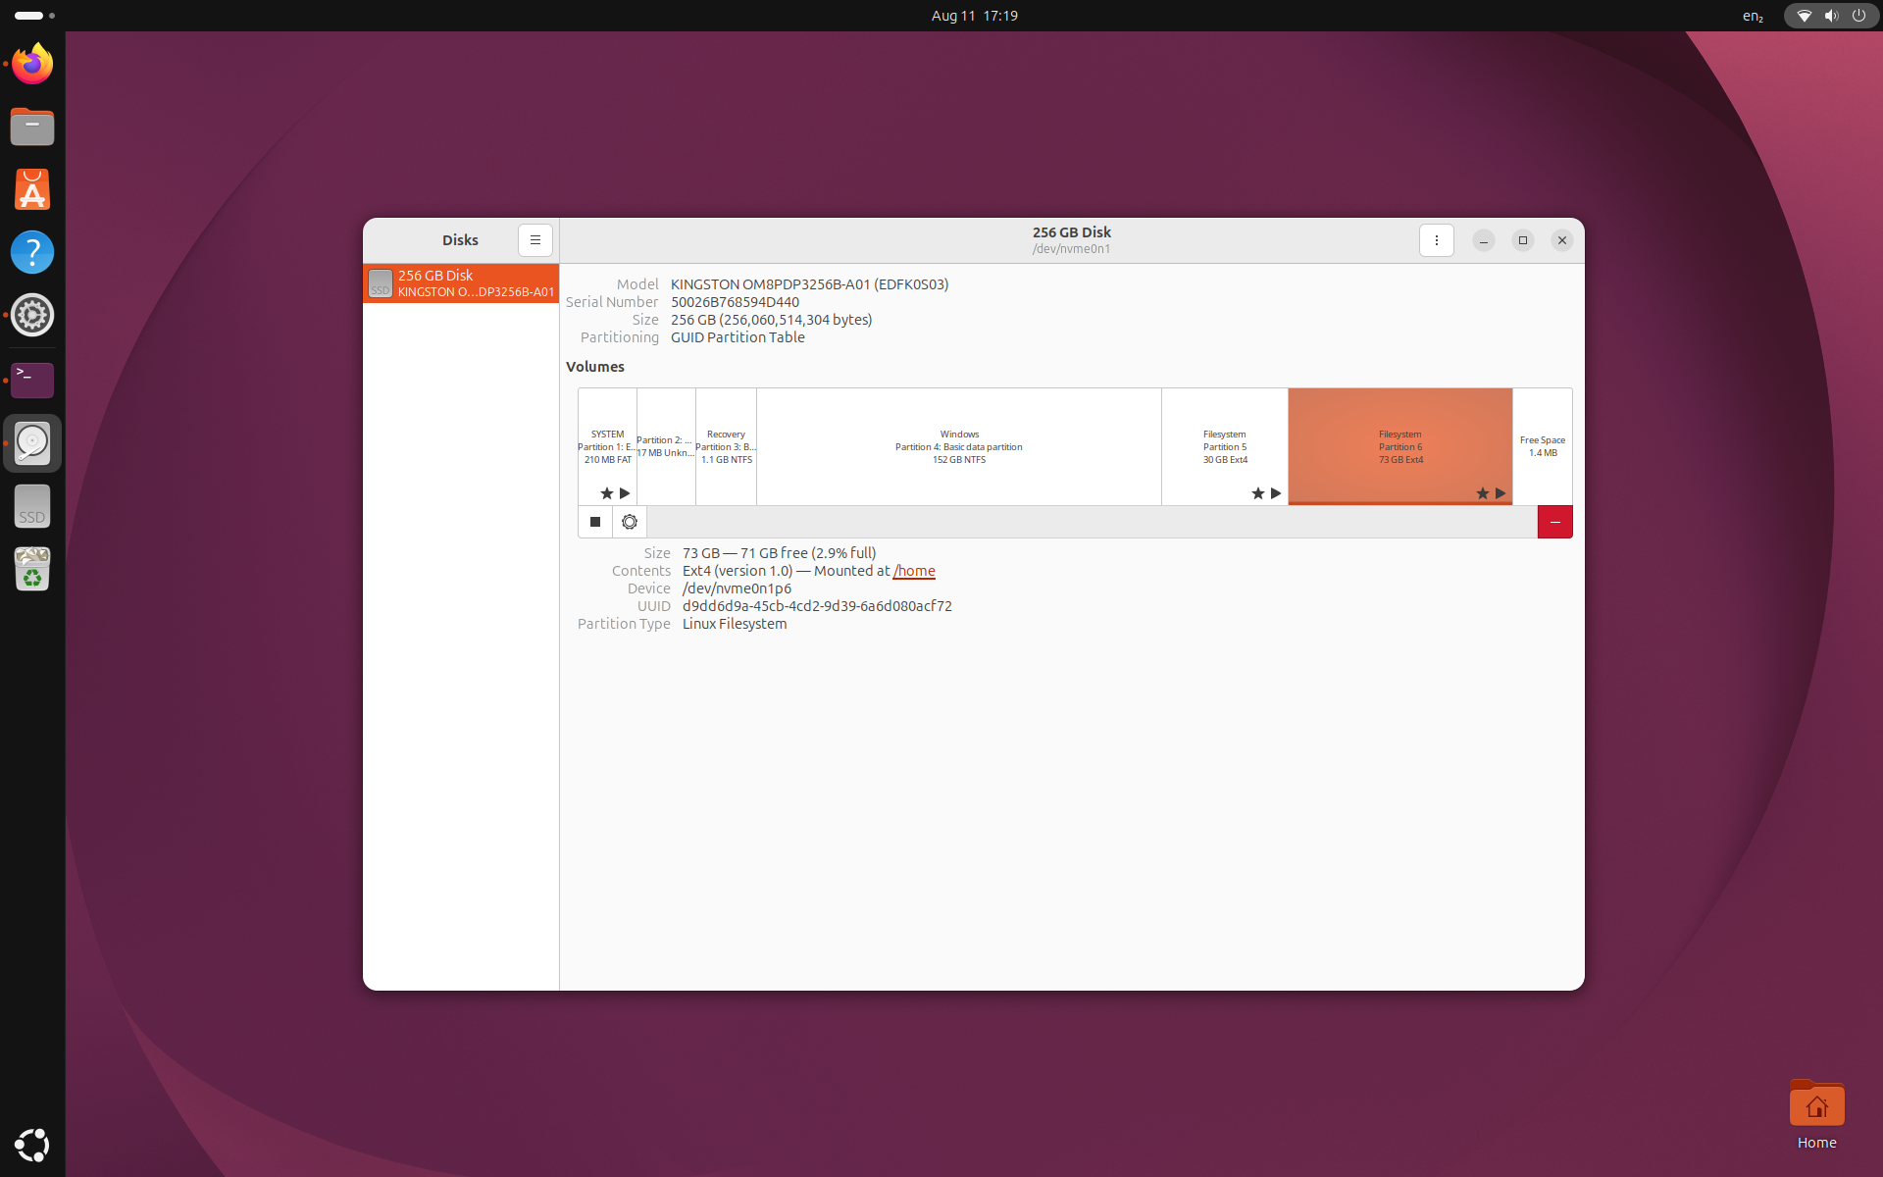
Task: Click the Disks app icon in dock
Action: [x=32, y=443]
